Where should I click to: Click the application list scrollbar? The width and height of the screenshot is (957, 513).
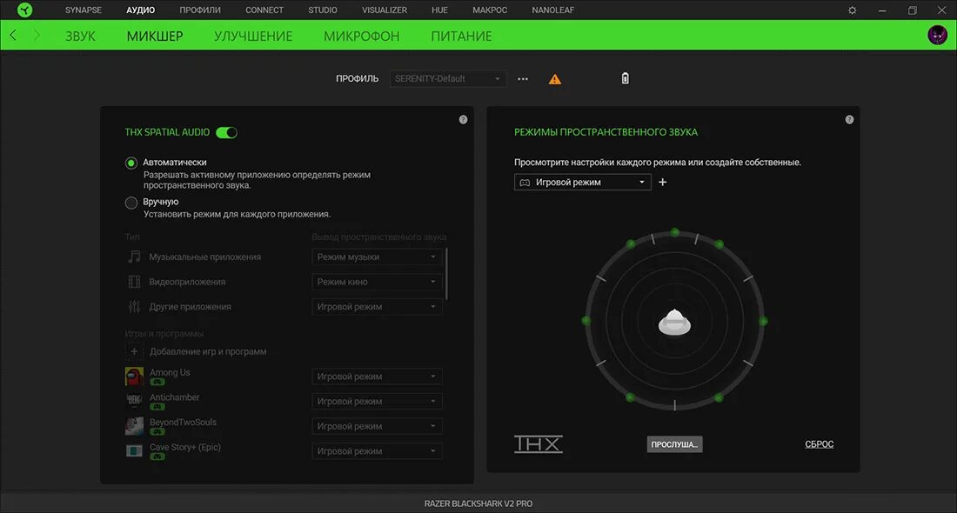click(x=447, y=273)
